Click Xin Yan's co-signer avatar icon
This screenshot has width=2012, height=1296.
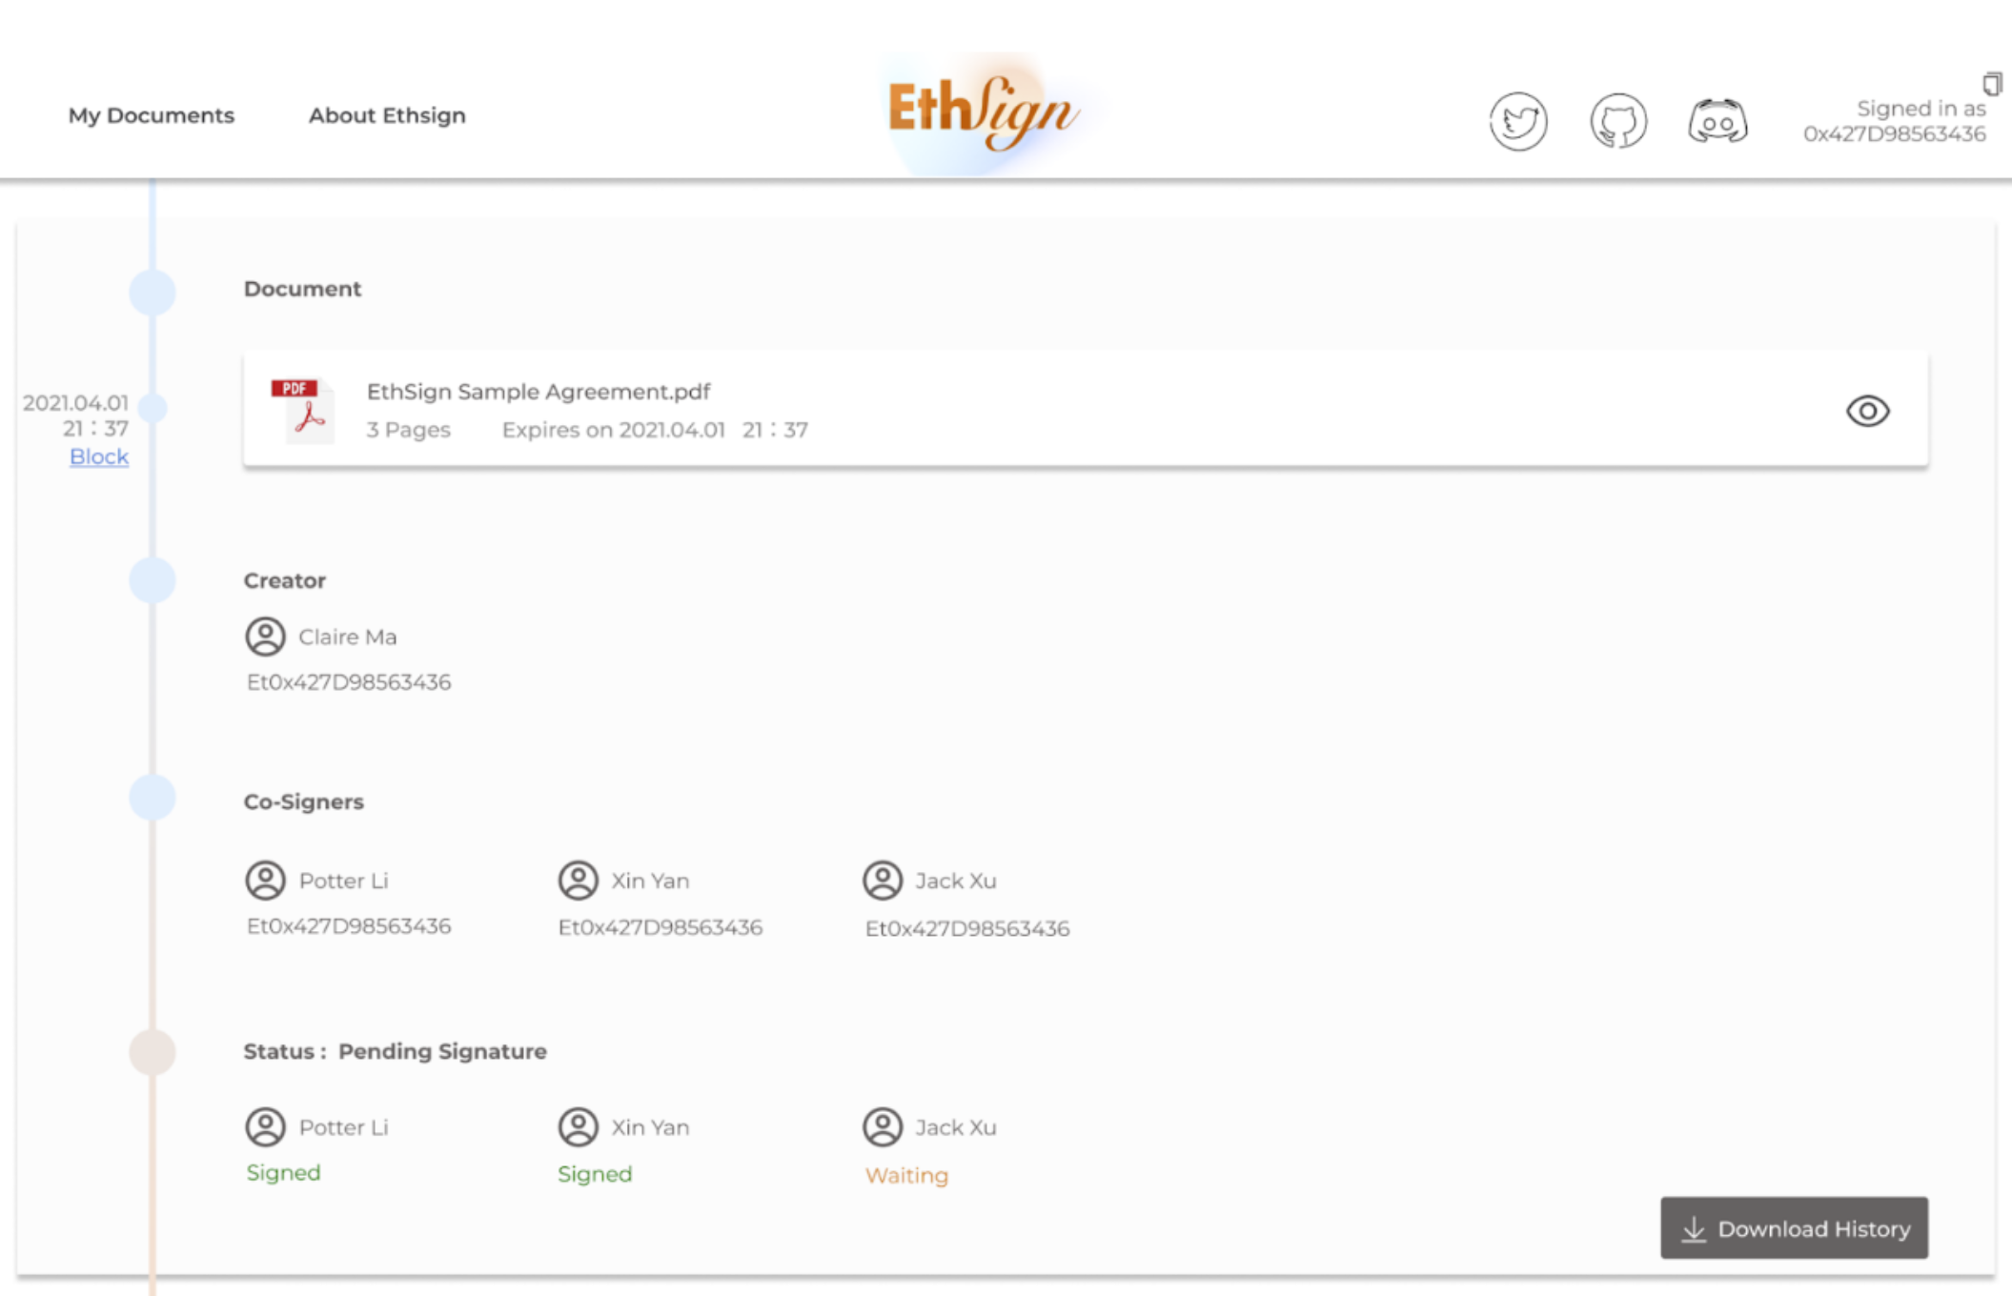tap(578, 881)
